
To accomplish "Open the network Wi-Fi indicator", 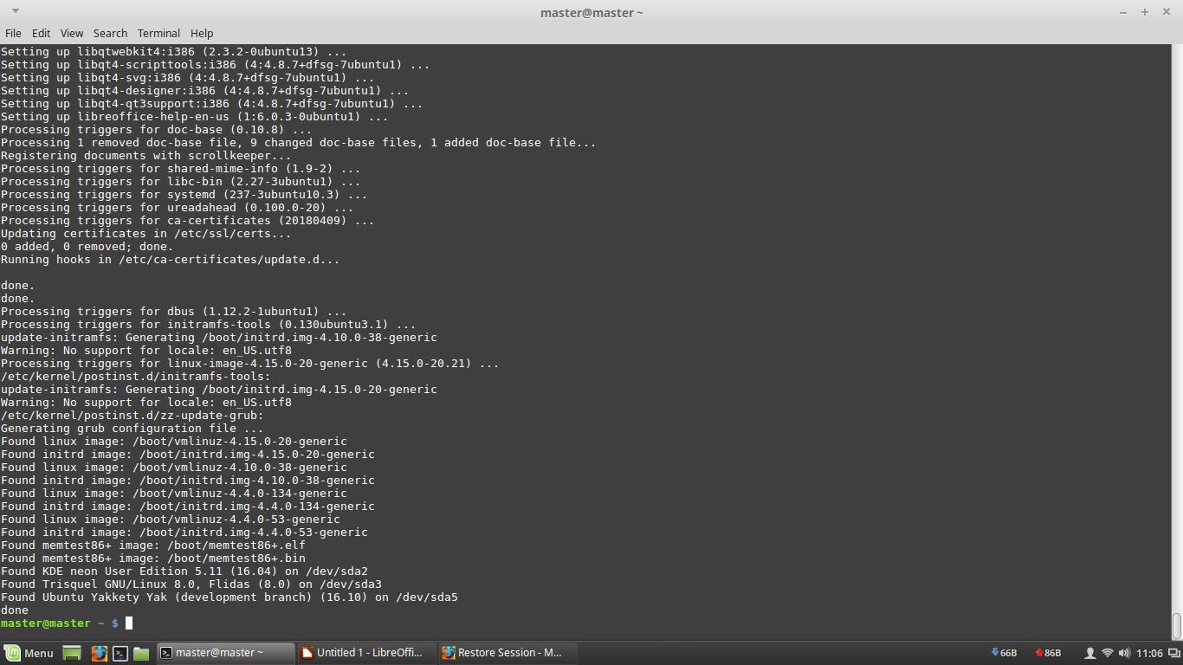I will (x=1107, y=653).
